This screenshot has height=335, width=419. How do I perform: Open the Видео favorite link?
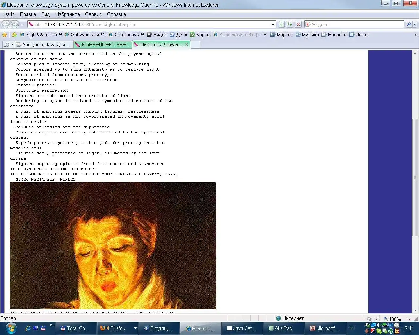(x=157, y=34)
